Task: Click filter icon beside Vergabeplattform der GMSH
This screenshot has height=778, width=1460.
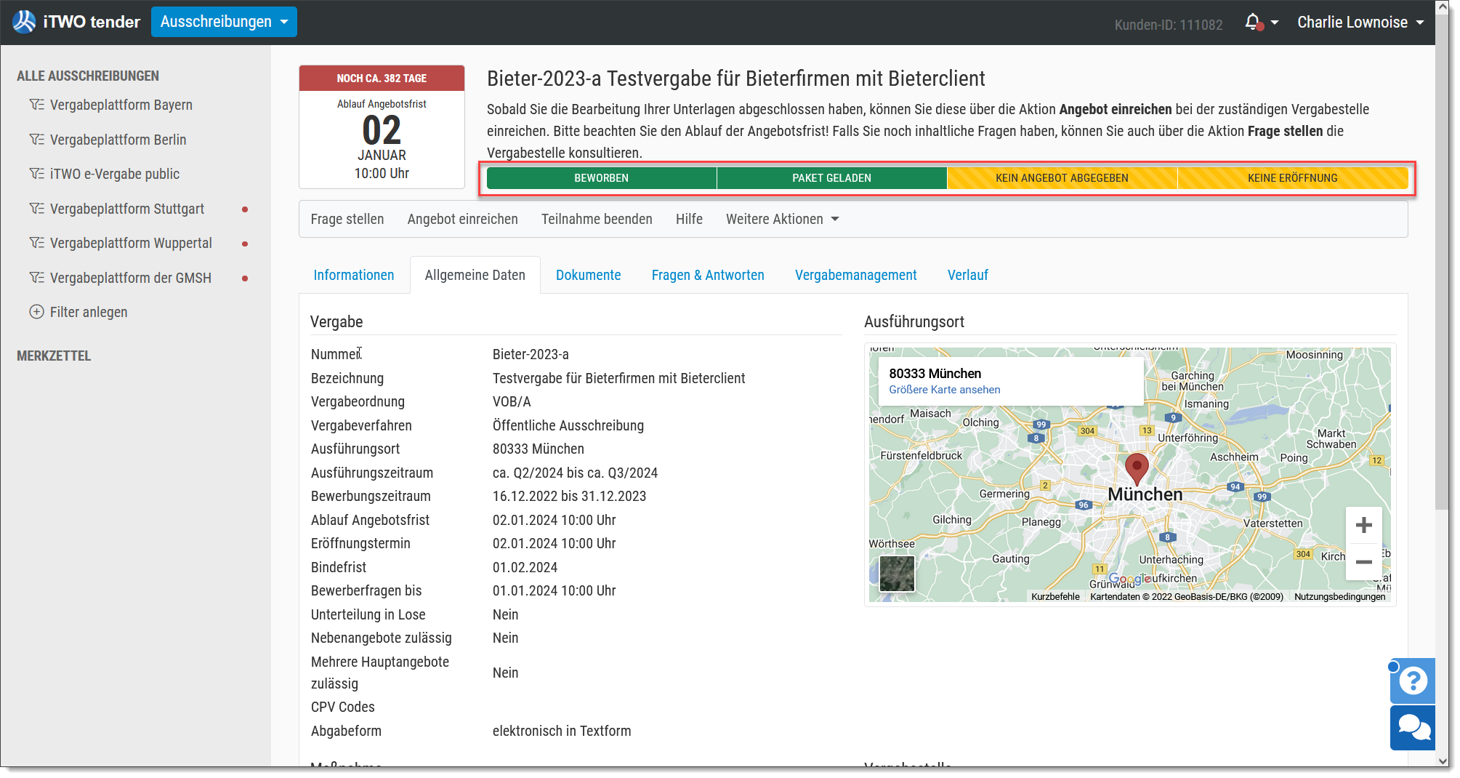Action: pyautogui.click(x=36, y=278)
